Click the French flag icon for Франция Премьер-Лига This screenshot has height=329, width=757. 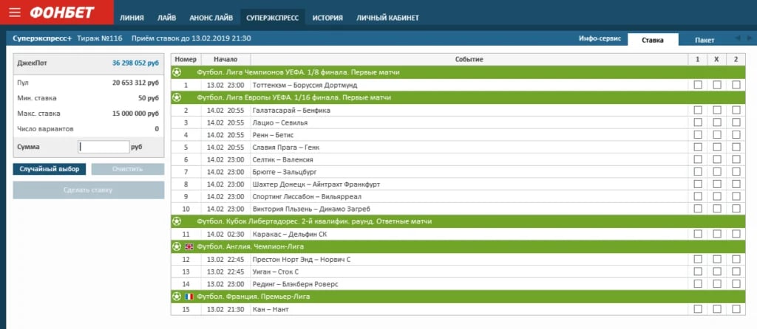click(x=189, y=297)
